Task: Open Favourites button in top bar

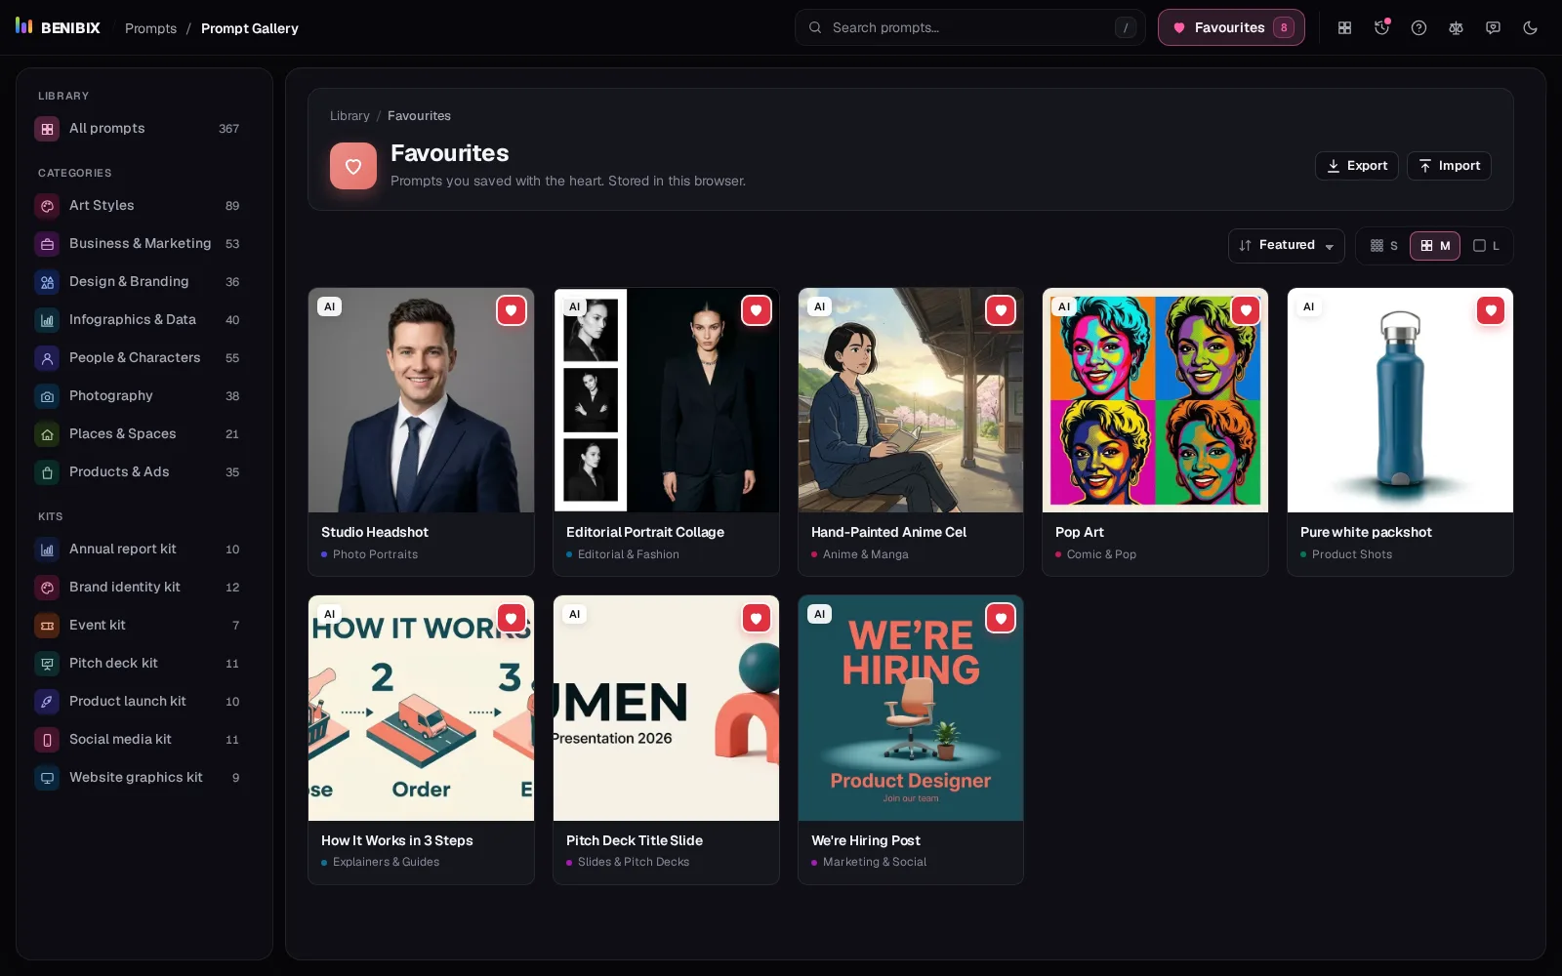Action: pyautogui.click(x=1231, y=27)
